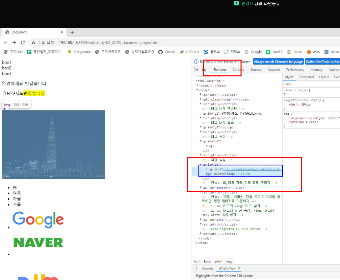Collapse the p id p3 node
Screen dimensions: 340x280
(201, 141)
